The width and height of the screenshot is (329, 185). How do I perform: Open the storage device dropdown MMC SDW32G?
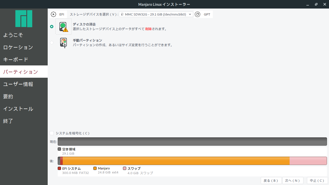tap(156, 14)
